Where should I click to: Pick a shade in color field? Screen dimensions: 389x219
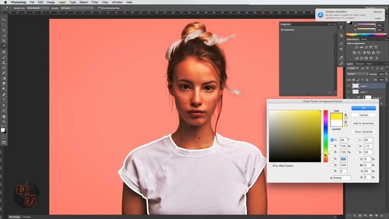tap(295, 136)
